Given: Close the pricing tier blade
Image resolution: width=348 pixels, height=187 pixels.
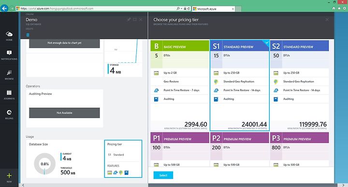Looking at the screenshot, I should (327, 19).
